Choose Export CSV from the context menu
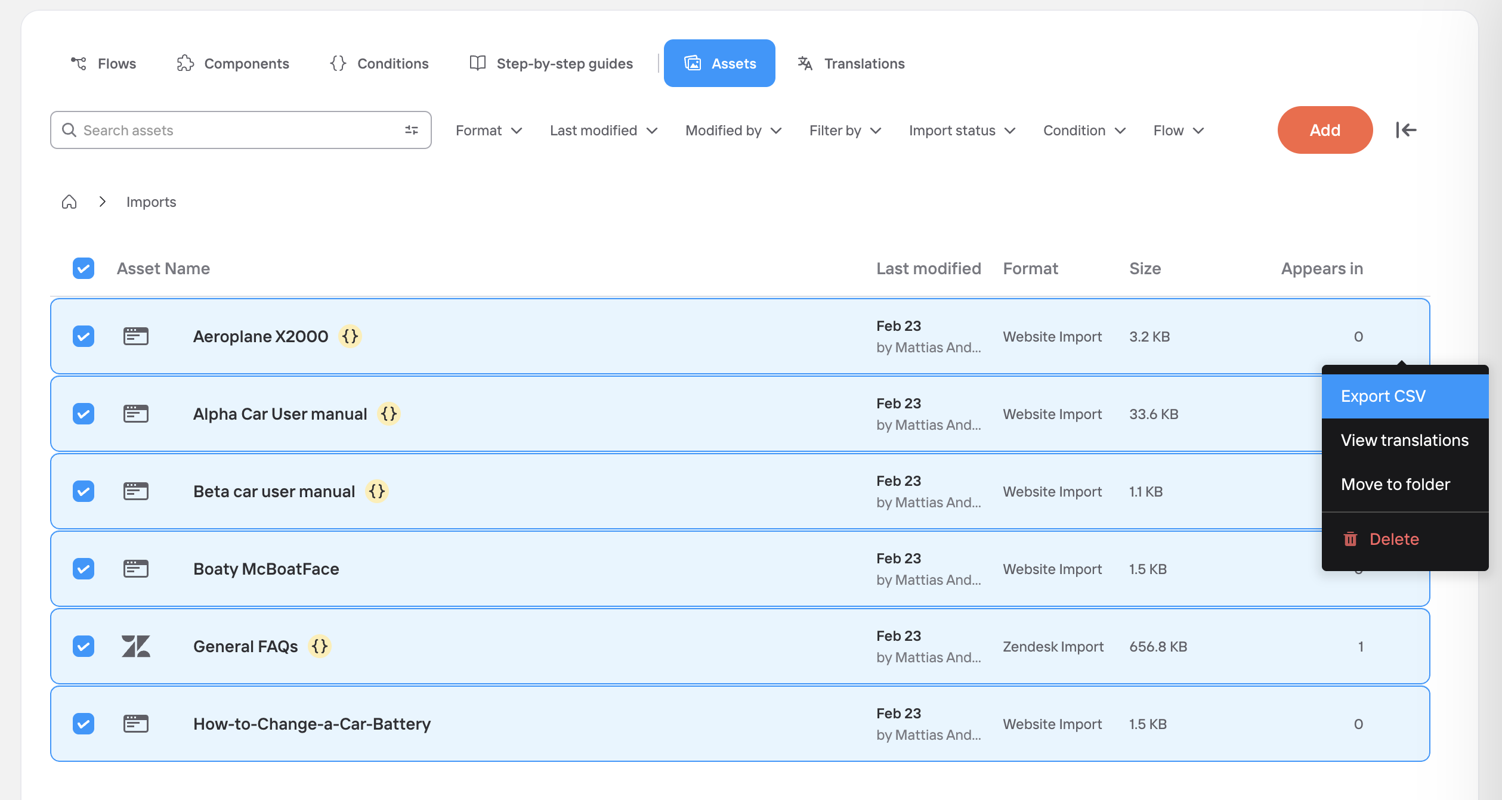Viewport: 1502px width, 800px height. tap(1383, 396)
